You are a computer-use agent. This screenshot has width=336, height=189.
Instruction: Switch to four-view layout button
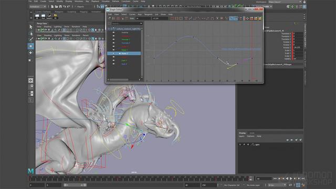point(31,87)
